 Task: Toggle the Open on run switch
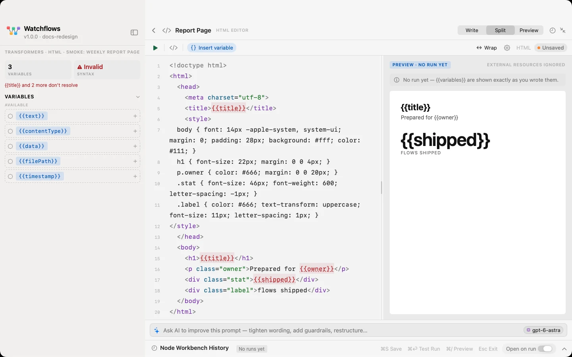545,349
